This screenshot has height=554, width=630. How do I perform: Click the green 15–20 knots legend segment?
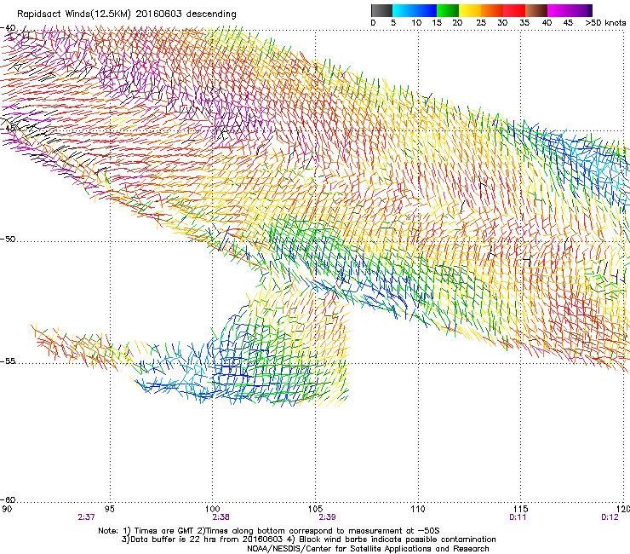click(448, 10)
